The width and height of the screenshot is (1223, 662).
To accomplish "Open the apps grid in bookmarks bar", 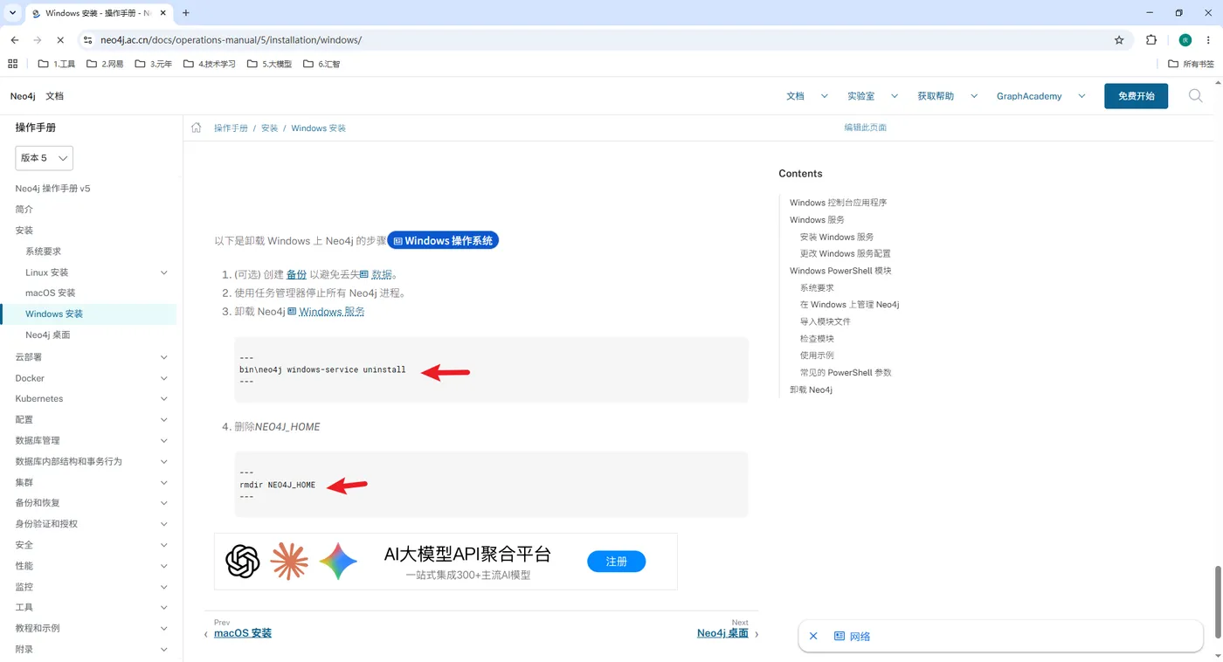I will 12,64.
